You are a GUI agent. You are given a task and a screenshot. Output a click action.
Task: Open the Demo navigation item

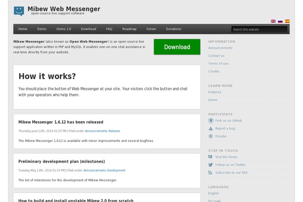pos(42,29)
